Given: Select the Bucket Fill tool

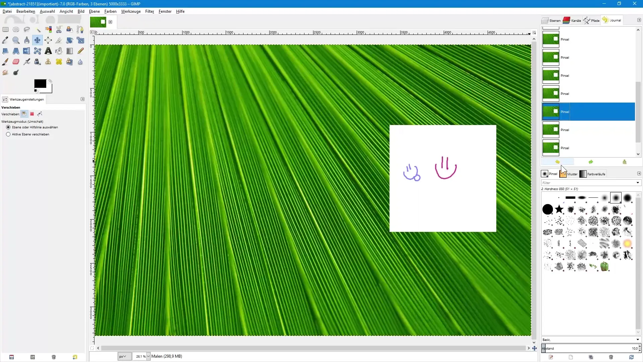Looking at the screenshot, I should [59, 51].
